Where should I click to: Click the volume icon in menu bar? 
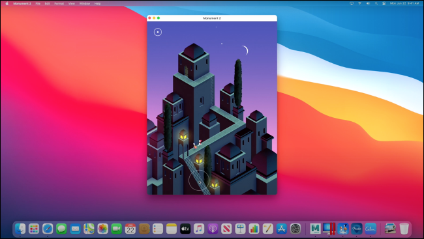click(368, 3)
